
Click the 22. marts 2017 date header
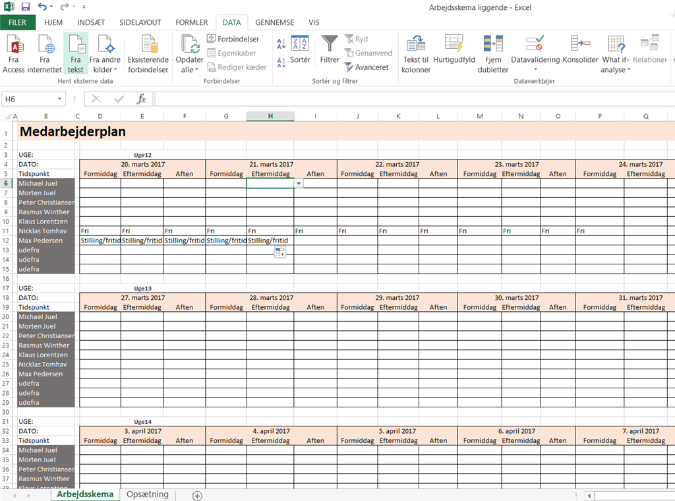[397, 164]
